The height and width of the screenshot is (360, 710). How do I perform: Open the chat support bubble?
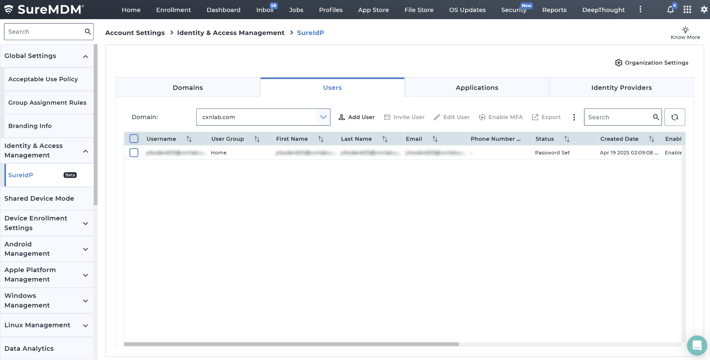[697, 345]
